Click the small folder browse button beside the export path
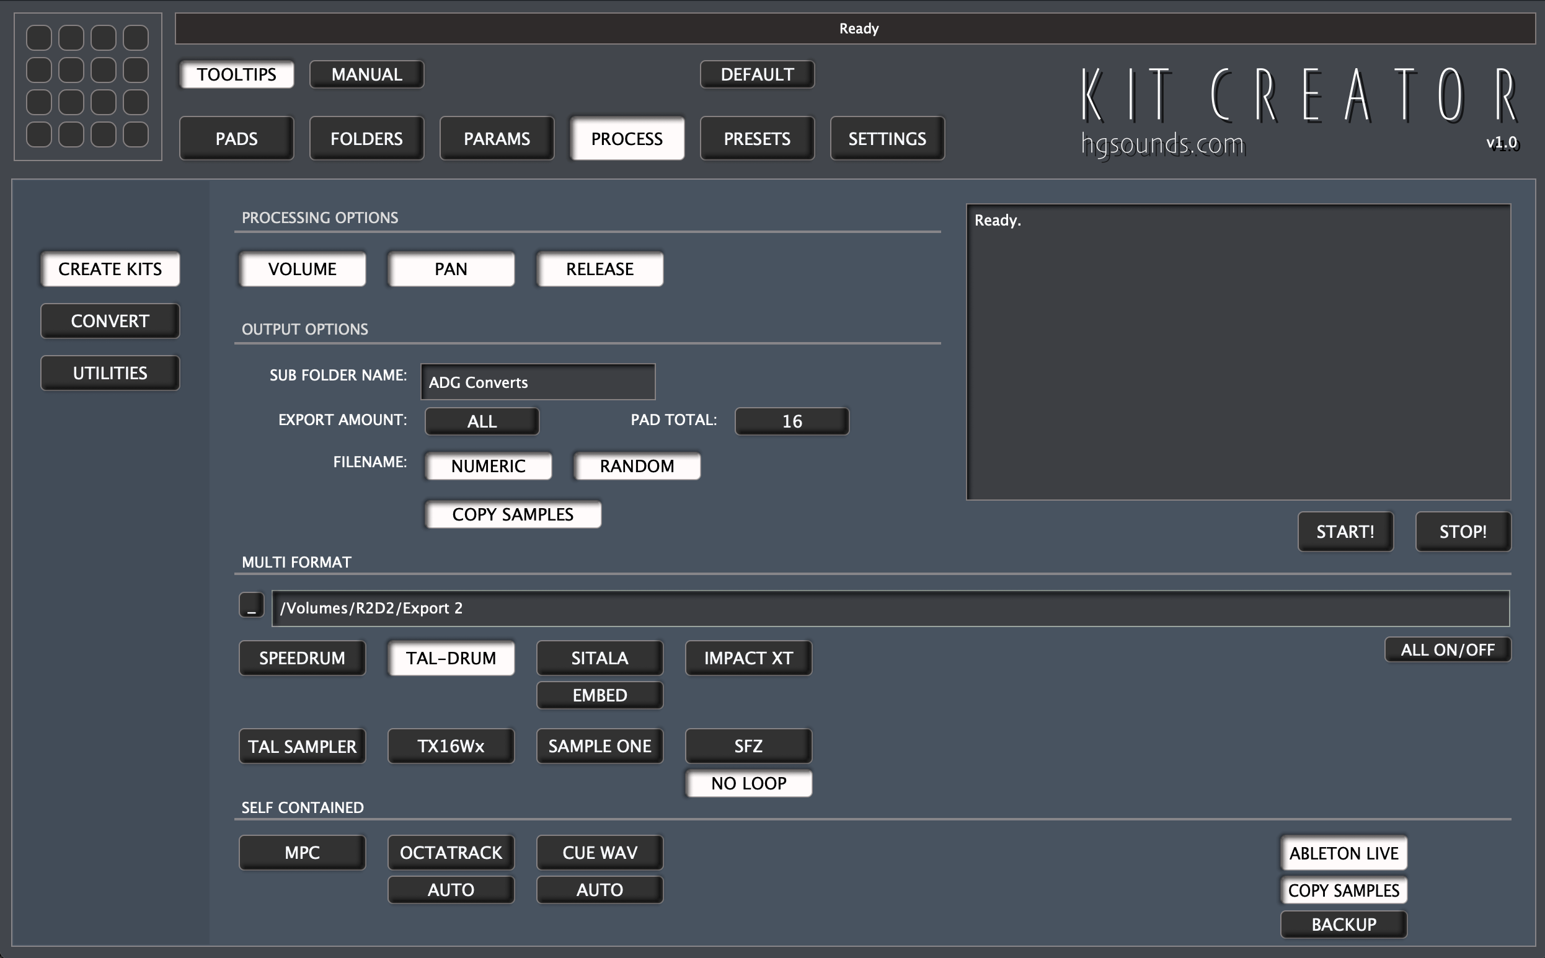 (251, 605)
